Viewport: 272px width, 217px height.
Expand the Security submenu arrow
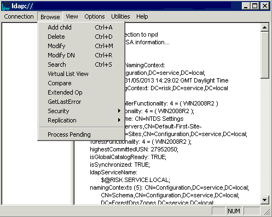119,111
